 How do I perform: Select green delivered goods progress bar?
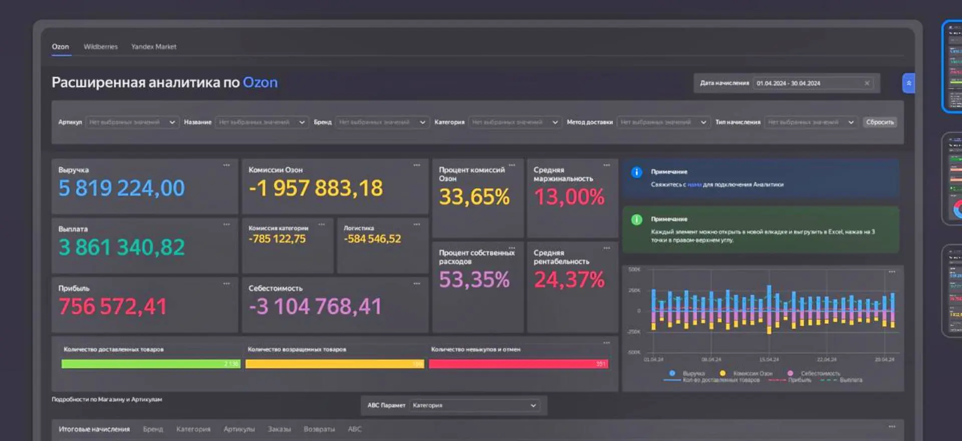tap(151, 364)
